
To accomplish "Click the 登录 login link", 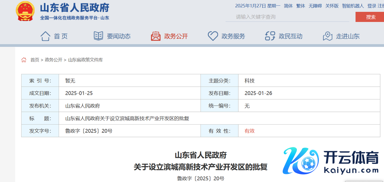I will click(372, 6).
